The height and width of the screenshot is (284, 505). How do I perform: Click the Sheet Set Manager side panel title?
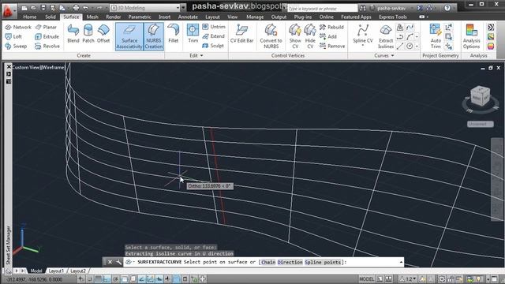tap(8, 245)
